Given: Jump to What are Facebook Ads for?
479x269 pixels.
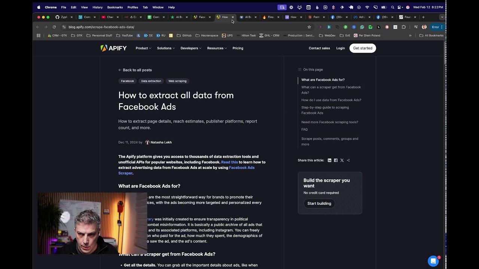Looking at the screenshot, I should (x=323, y=80).
